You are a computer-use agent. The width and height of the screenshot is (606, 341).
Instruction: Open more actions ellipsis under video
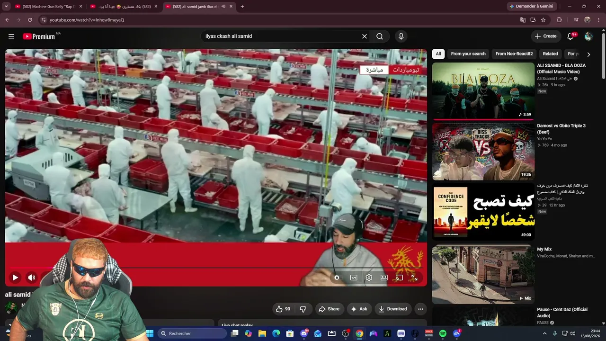point(420,309)
